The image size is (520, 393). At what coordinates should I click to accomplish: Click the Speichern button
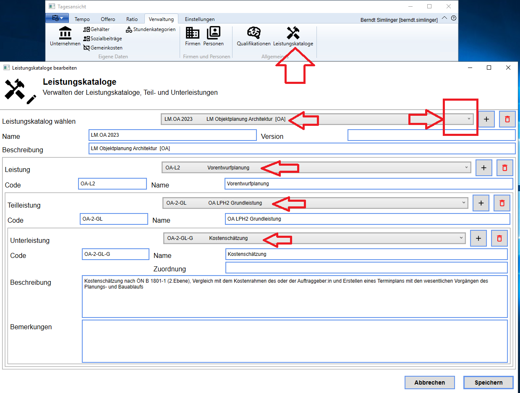pos(488,383)
